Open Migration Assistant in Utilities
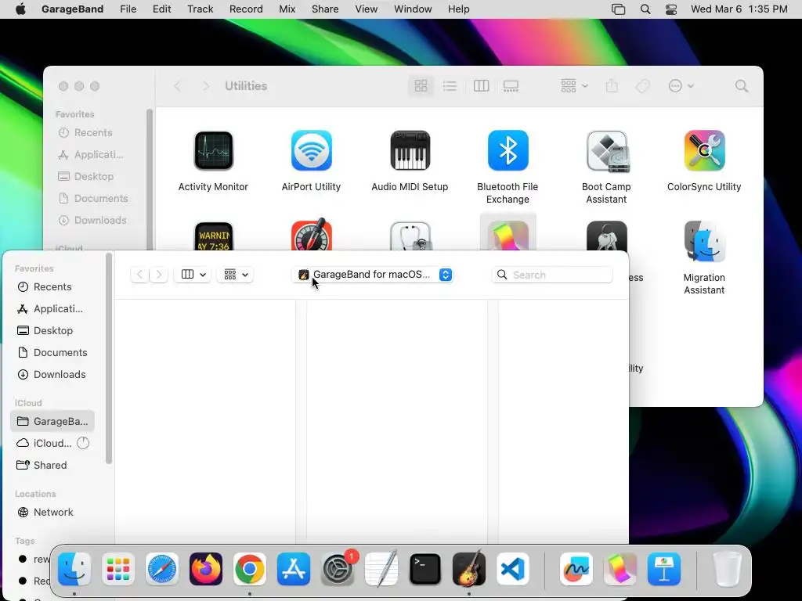Viewport: 802px width, 601px height. 704,241
